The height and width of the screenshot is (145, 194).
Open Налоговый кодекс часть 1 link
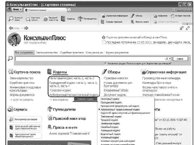point(72,78)
